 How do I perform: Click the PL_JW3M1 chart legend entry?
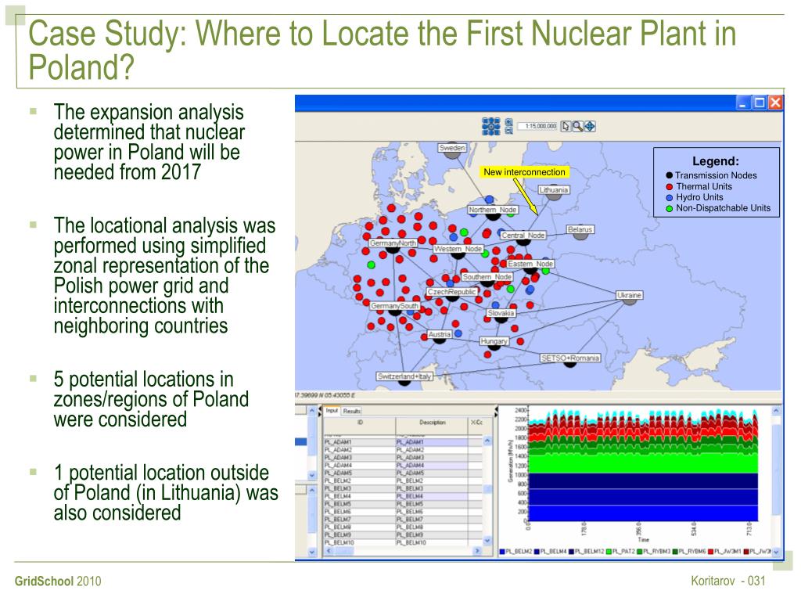[724, 552]
